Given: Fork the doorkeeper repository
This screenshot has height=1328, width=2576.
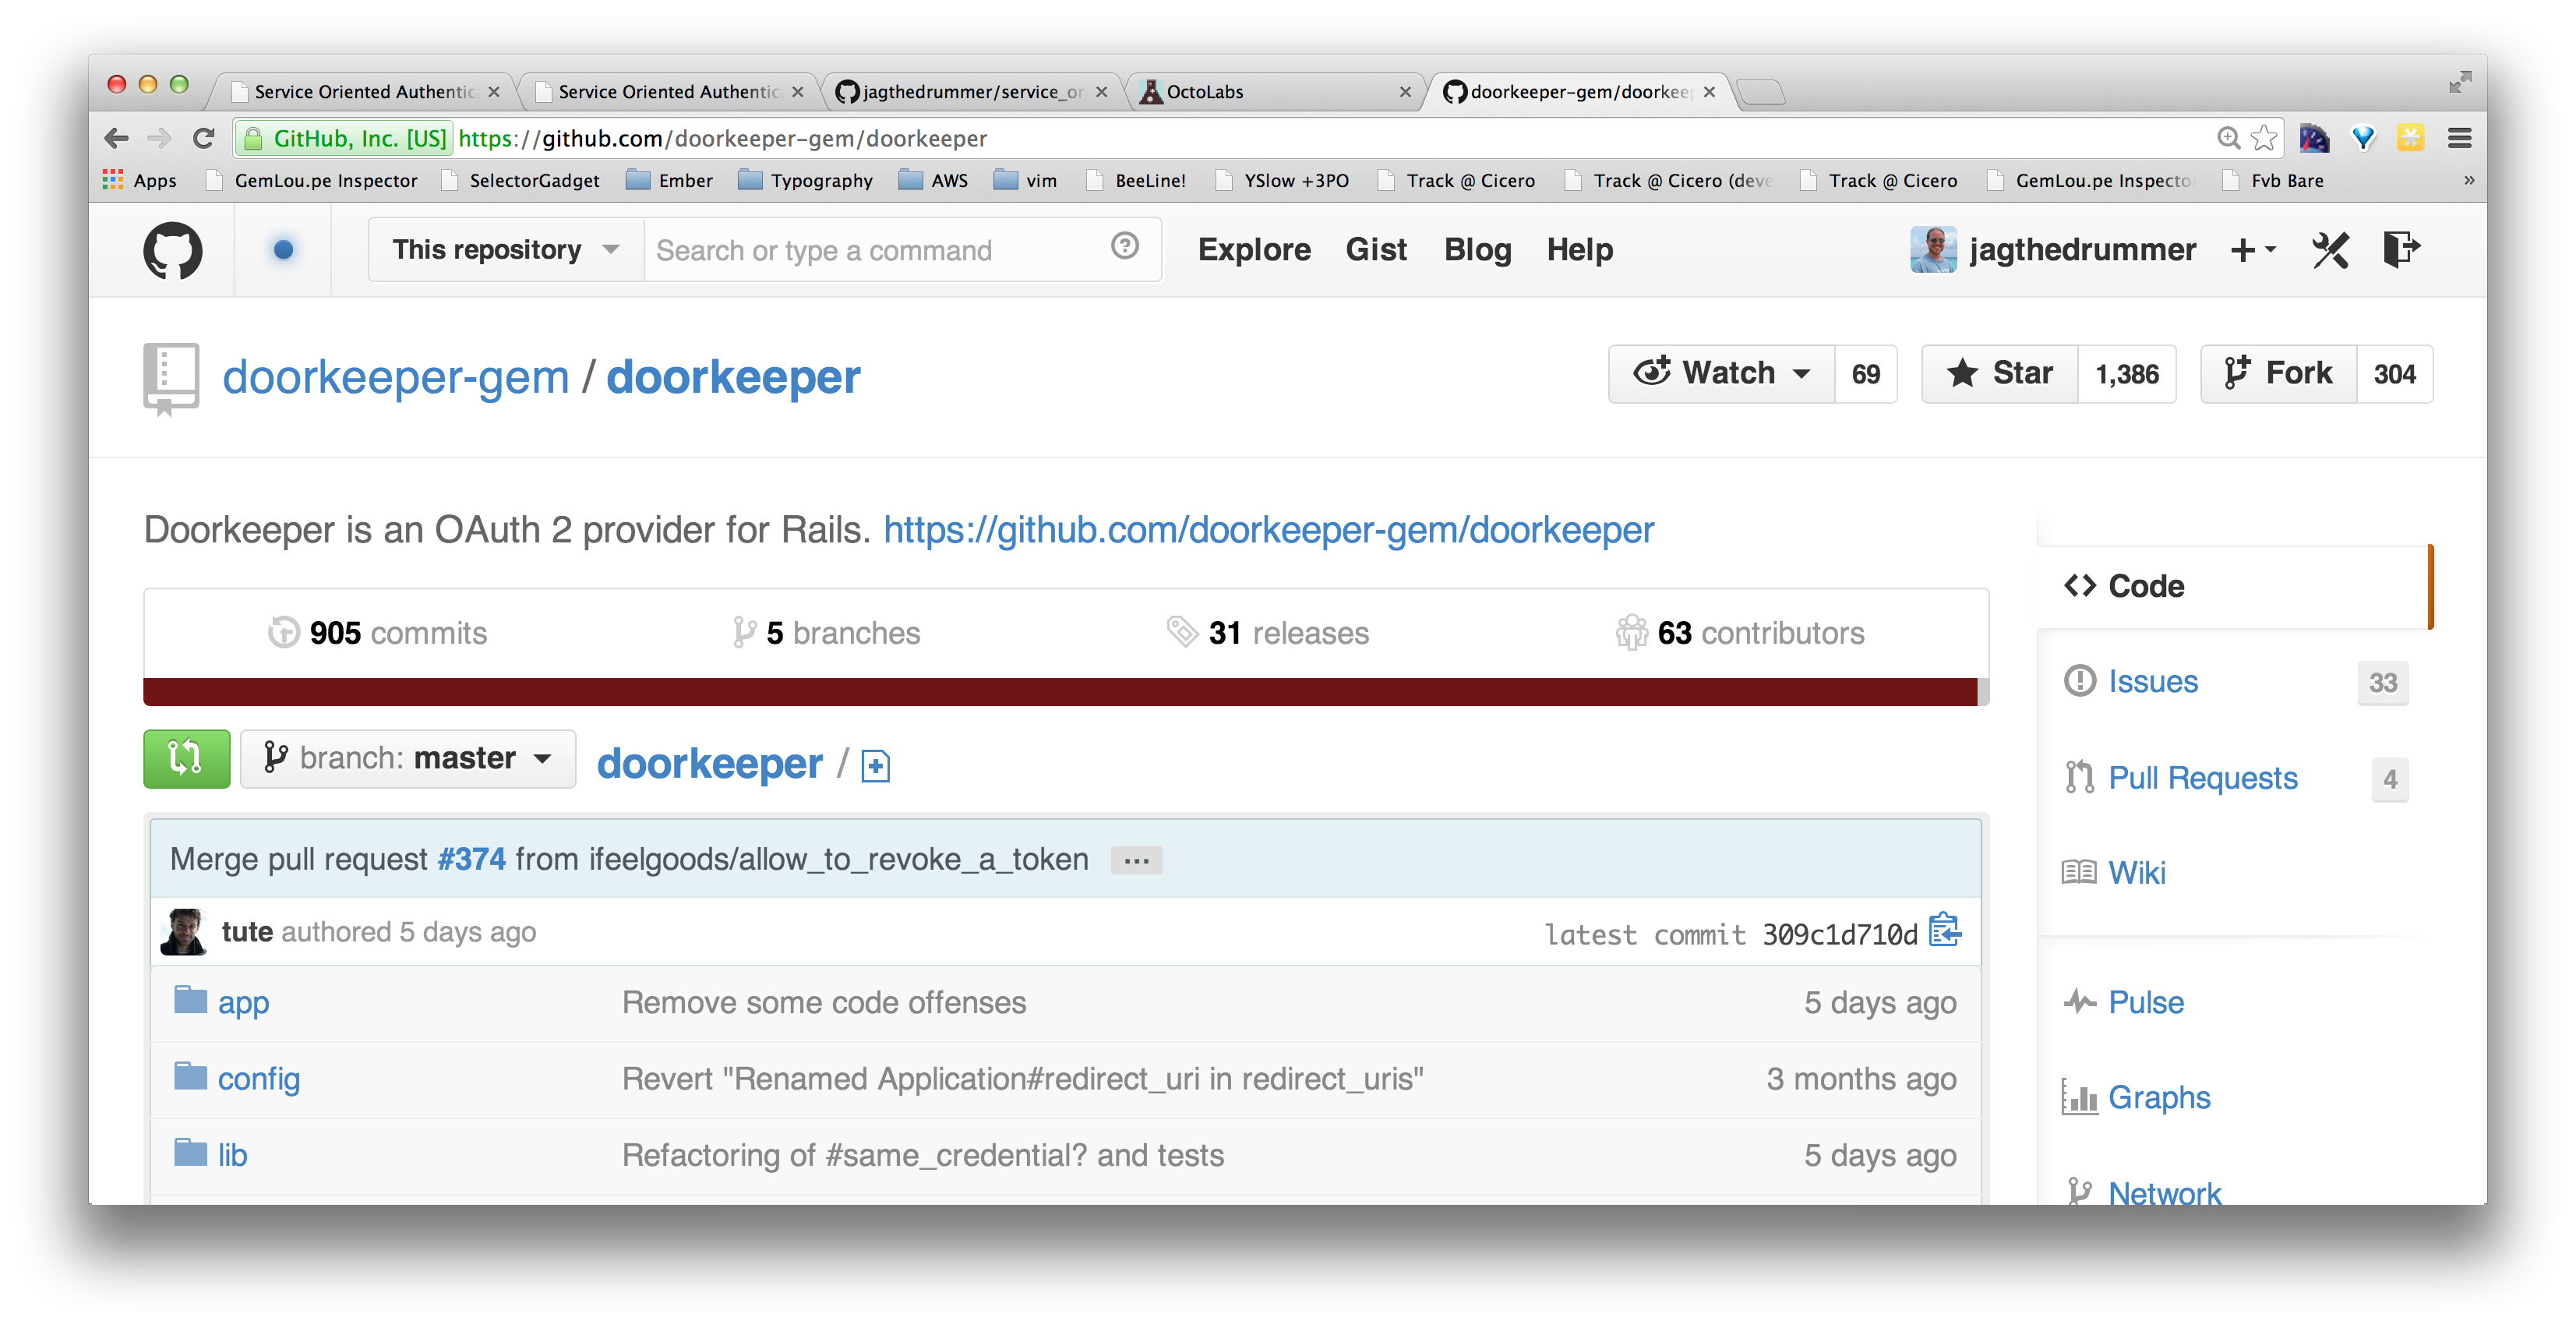Looking at the screenshot, I should tap(2279, 373).
